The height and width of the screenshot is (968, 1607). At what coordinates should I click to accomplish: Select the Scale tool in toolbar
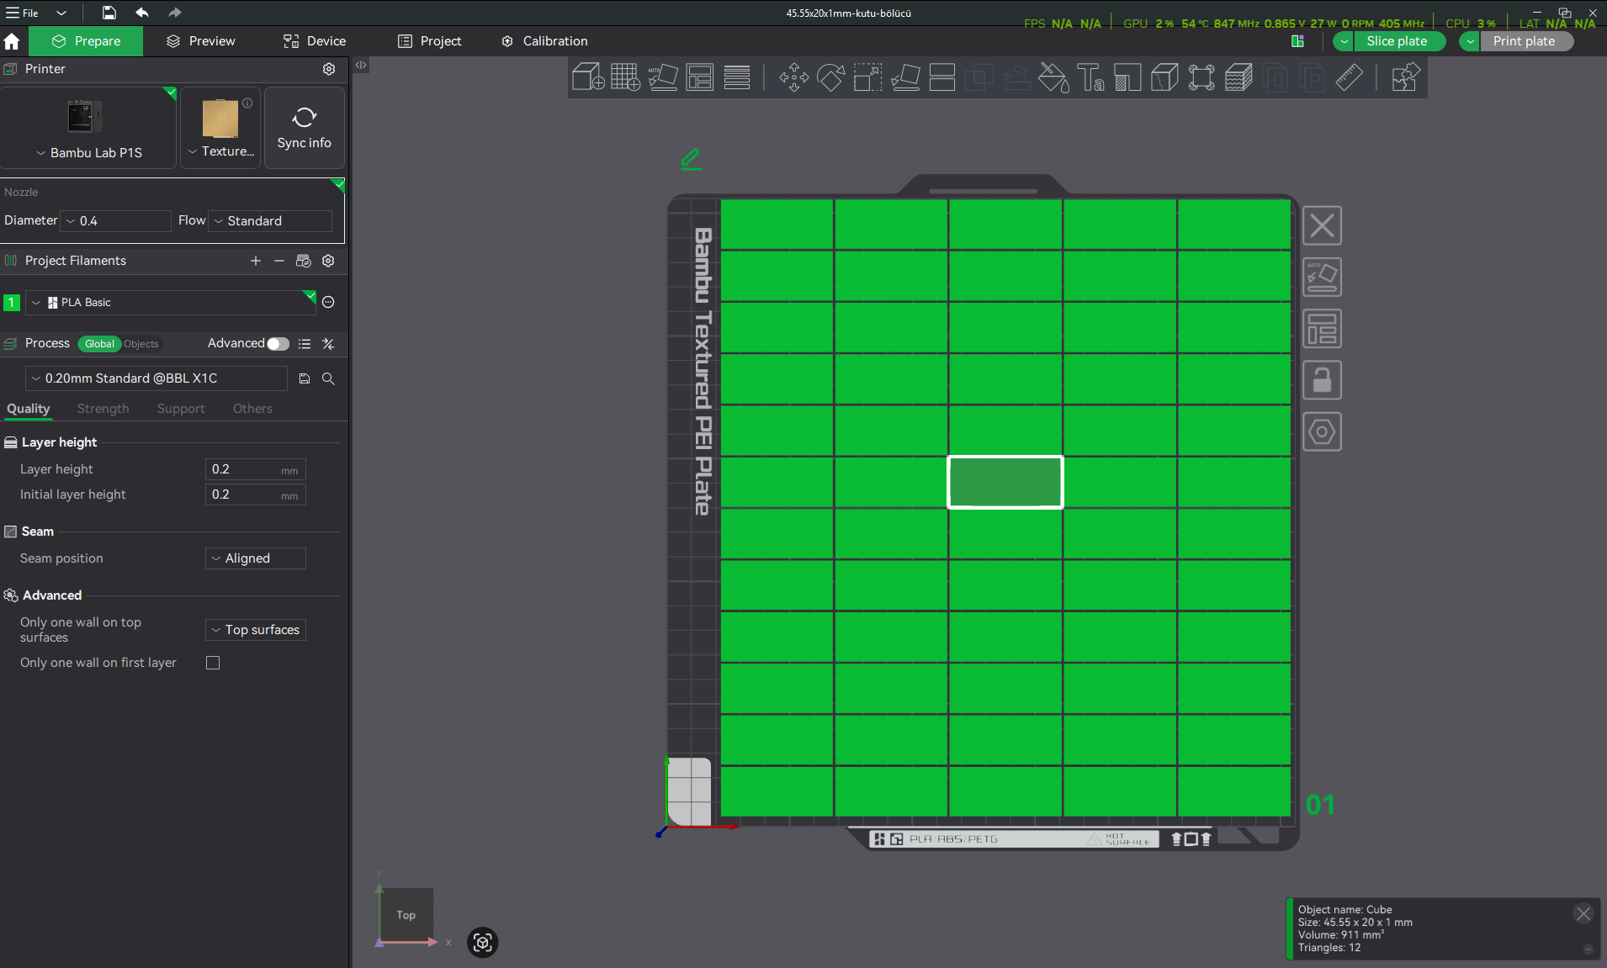point(867,77)
